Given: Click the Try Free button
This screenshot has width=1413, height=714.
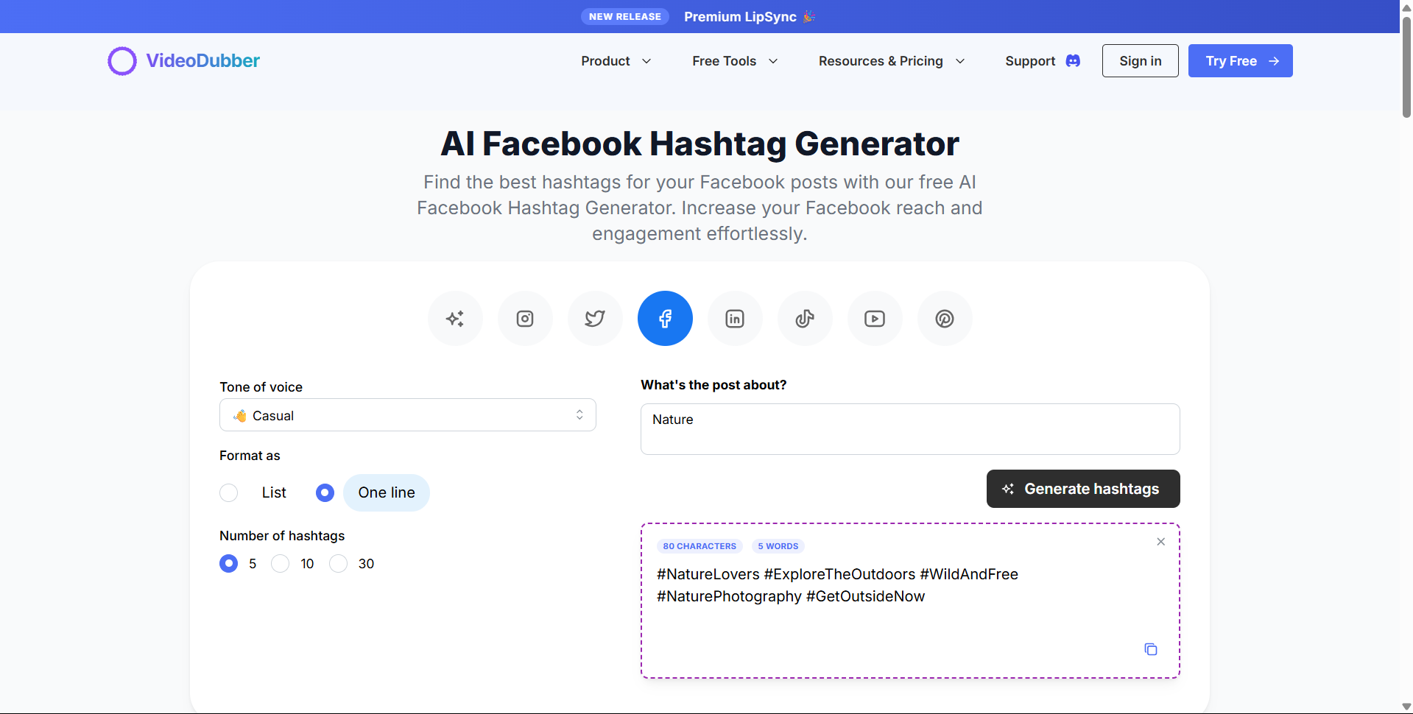Looking at the screenshot, I should coord(1241,61).
